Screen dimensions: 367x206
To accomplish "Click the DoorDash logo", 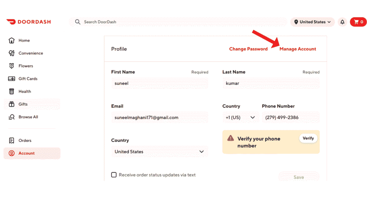I will (x=28, y=22).
